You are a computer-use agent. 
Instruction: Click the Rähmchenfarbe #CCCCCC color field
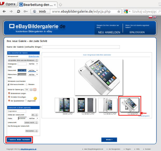[x=22, y=74]
